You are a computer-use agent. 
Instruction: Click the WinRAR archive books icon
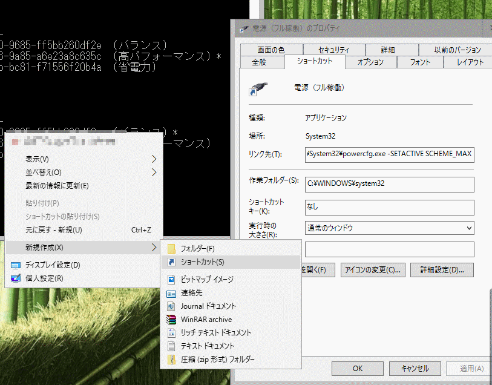[171, 320]
